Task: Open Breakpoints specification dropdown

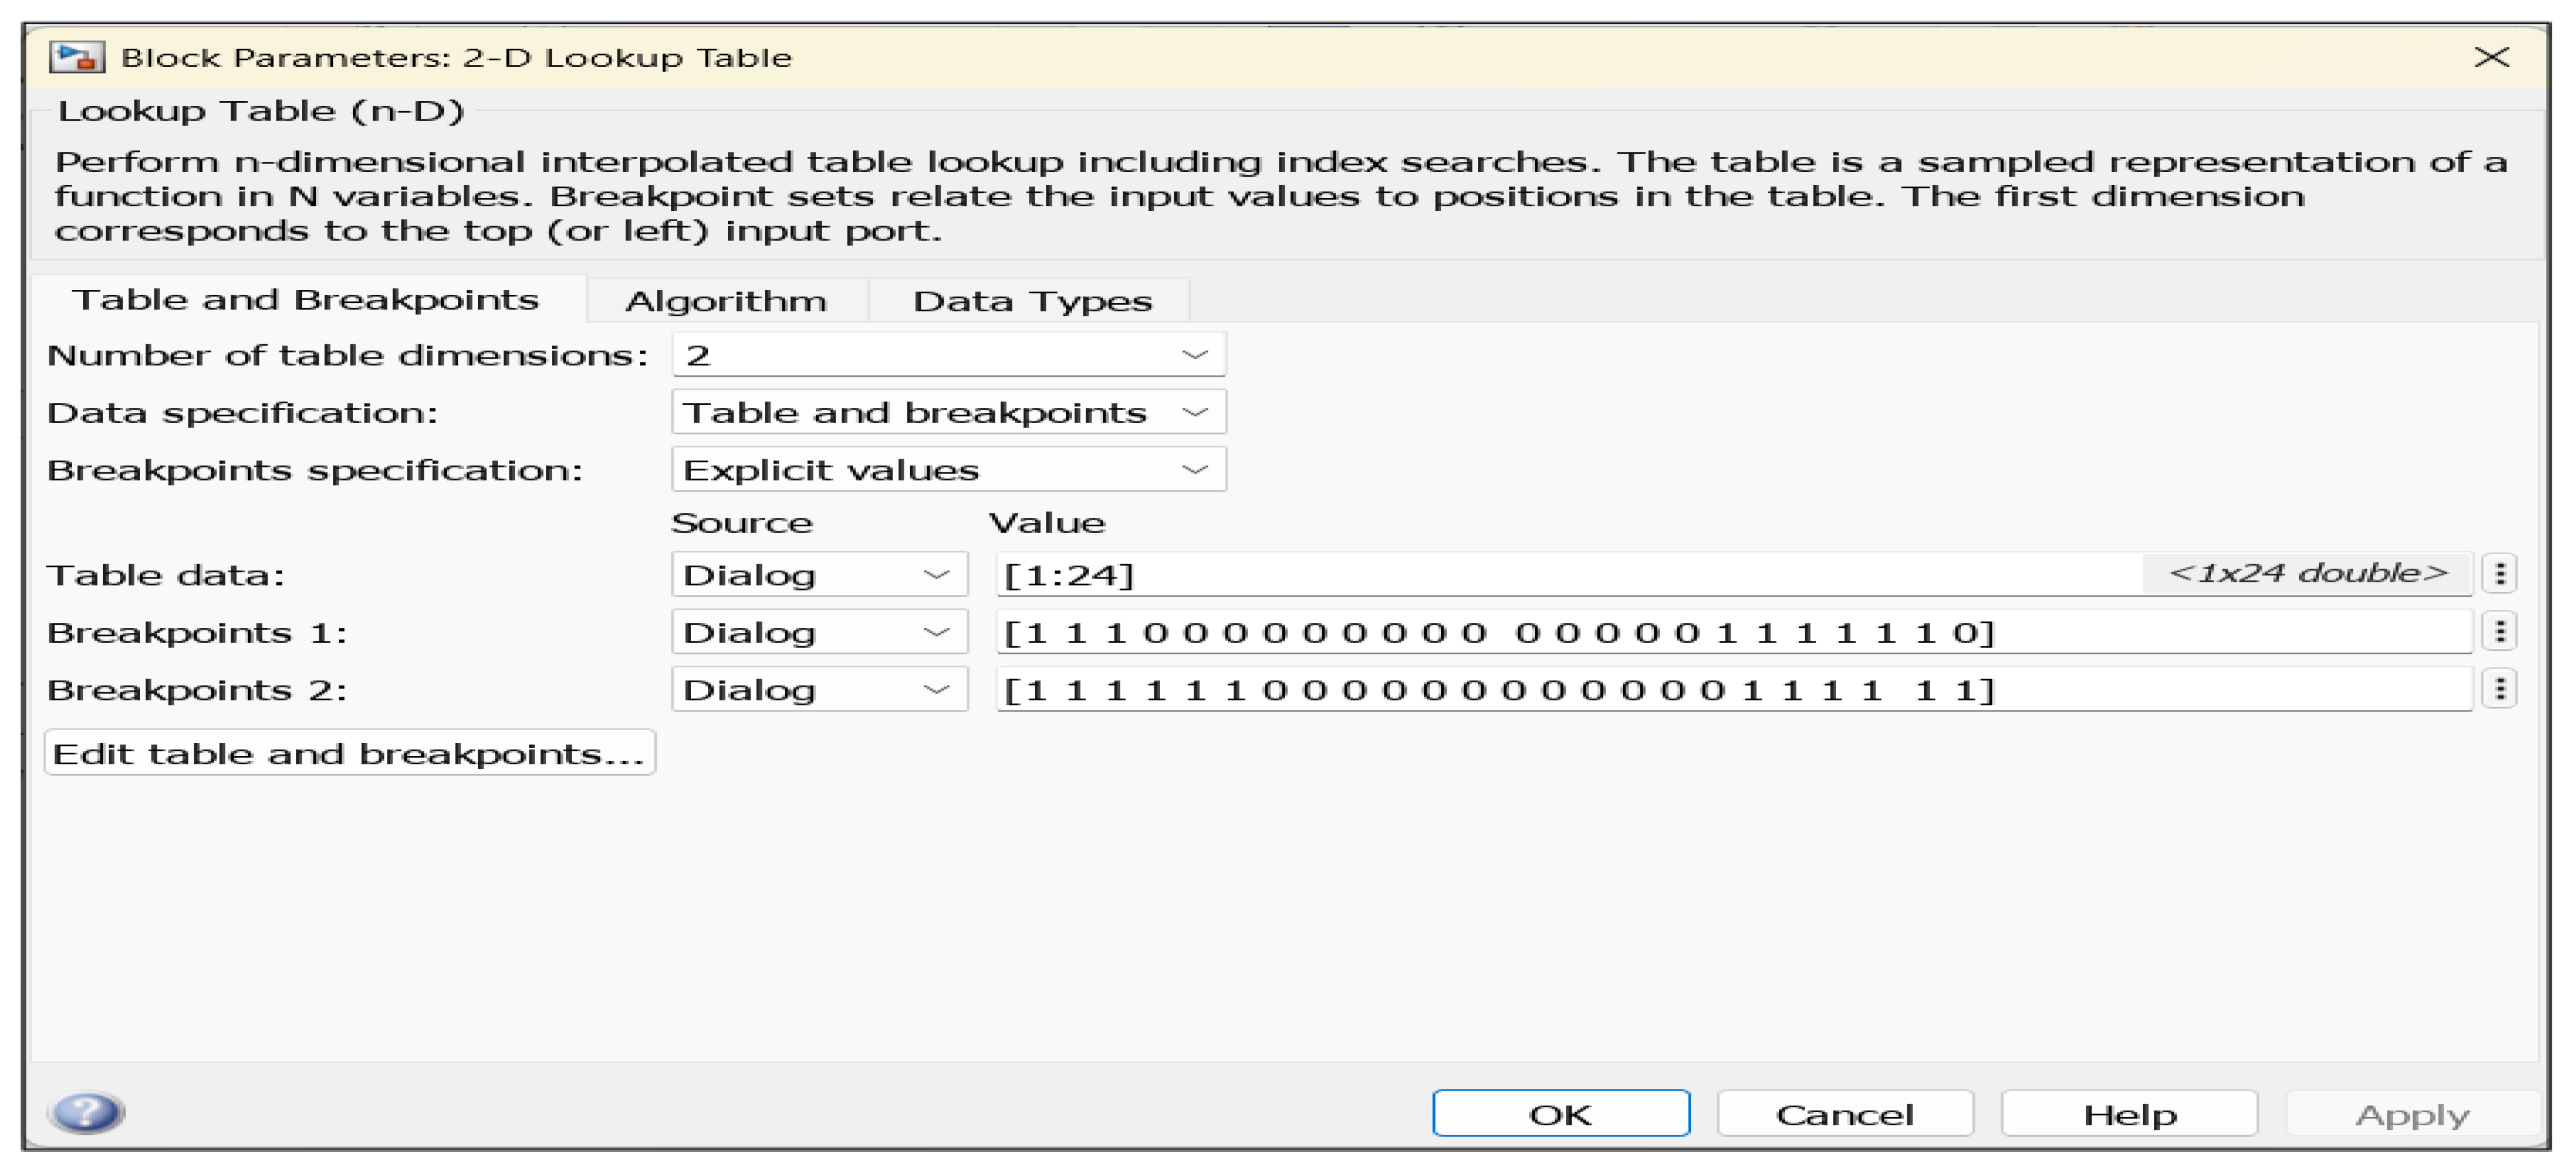Action: coord(948,470)
